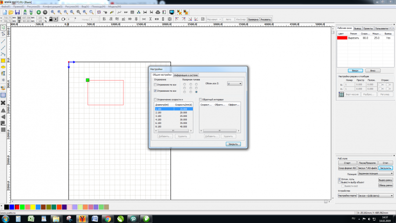This screenshot has height=223, width=396.
Task: Select the rectangle drawing tool in sidebar
Action: click(3, 61)
